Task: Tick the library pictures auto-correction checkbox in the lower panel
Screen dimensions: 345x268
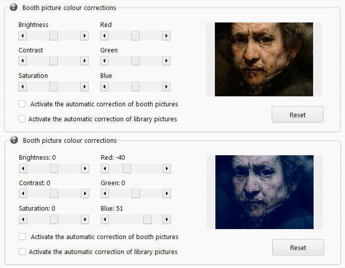Action: (22, 252)
